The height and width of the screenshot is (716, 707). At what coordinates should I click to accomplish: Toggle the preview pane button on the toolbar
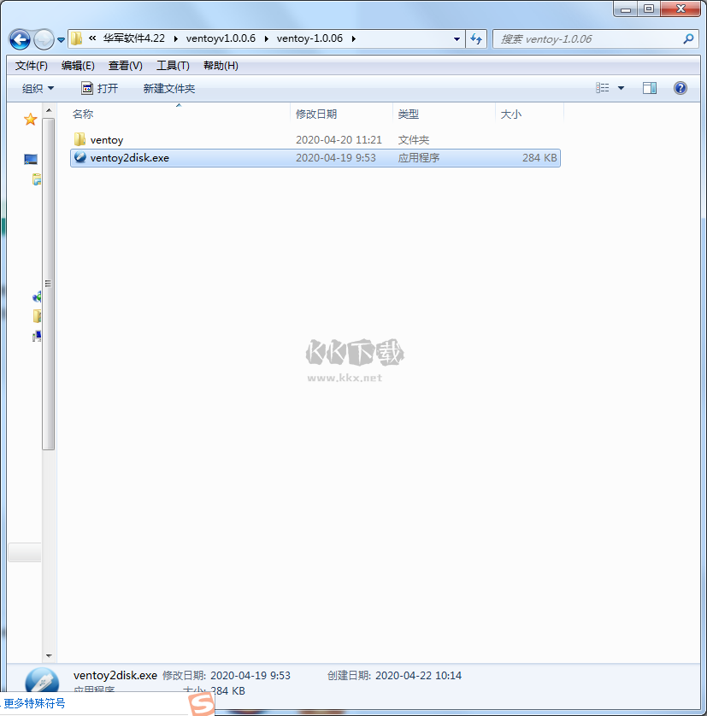coord(649,87)
